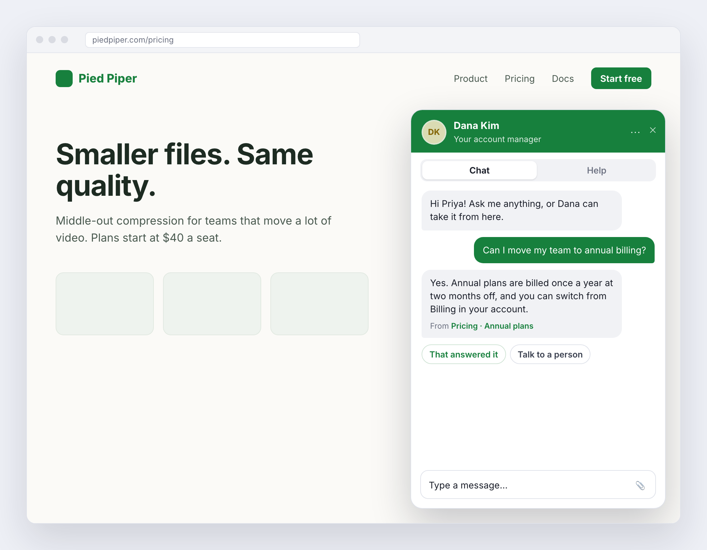Click the paperclip attachment icon
707x550 pixels.
pyautogui.click(x=640, y=485)
